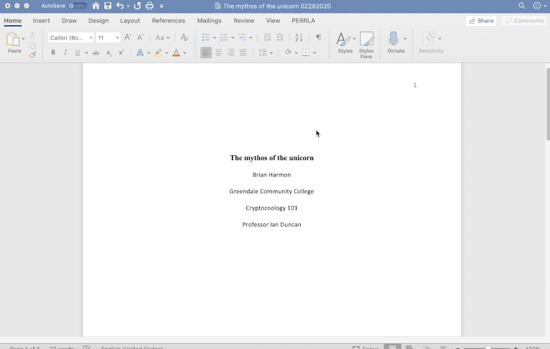
Task: Open the PERRLA tab
Action: pyautogui.click(x=303, y=21)
